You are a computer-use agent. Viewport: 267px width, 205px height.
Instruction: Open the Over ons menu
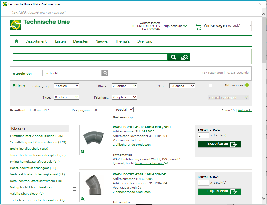pyautogui.click(x=144, y=41)
